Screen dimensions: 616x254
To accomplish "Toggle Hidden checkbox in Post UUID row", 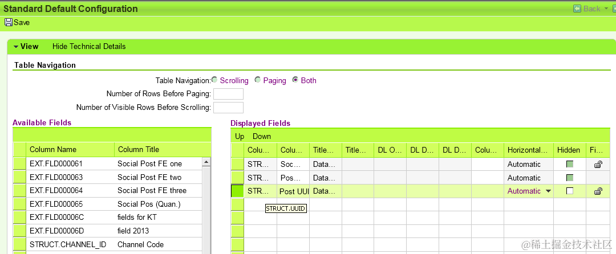I will pyautogui.click(x=570, y=191).
